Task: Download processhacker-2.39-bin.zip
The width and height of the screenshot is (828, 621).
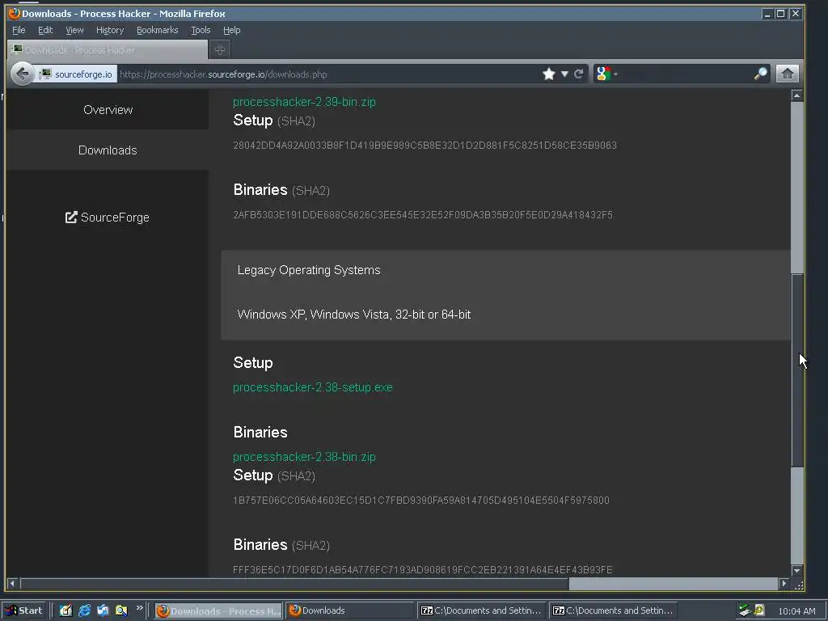Action: pos(304,102)
